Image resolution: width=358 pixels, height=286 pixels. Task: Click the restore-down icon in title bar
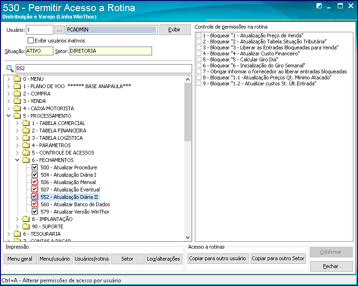(319, 6)
